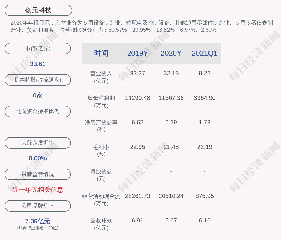Click the 创元科技 company name pill
The width and height of the screenshot is (281, 240).
pyautogui.click(x=38, y=10)
